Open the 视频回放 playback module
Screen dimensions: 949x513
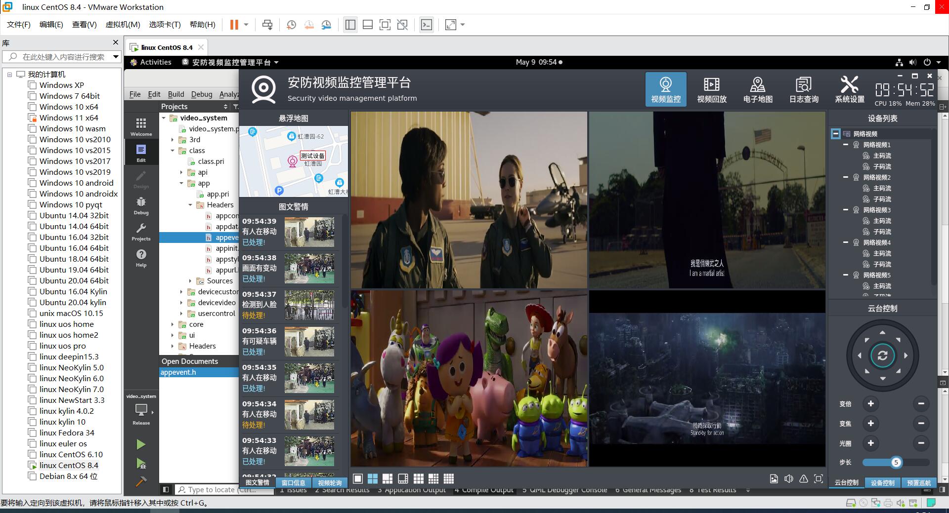click(x=711, y=89)
